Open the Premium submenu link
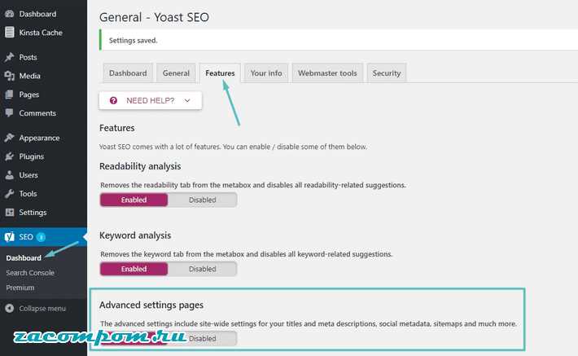 [x=20, y=288]
